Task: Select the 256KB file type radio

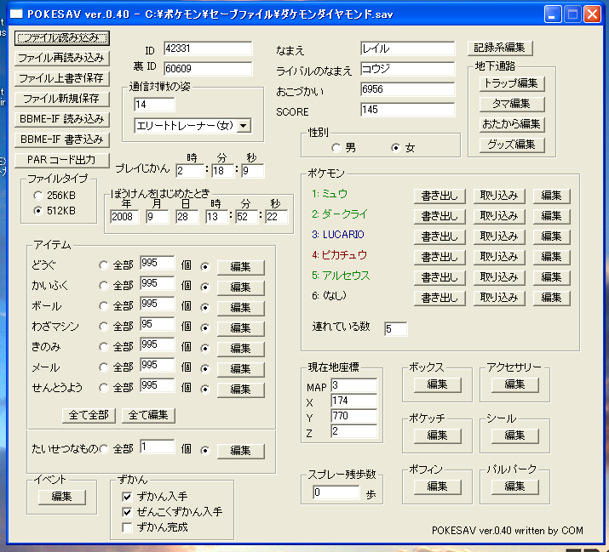Action: [37, 196]
